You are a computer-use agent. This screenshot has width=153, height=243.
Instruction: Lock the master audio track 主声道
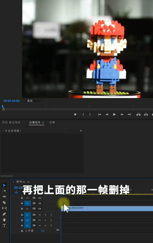22,231
